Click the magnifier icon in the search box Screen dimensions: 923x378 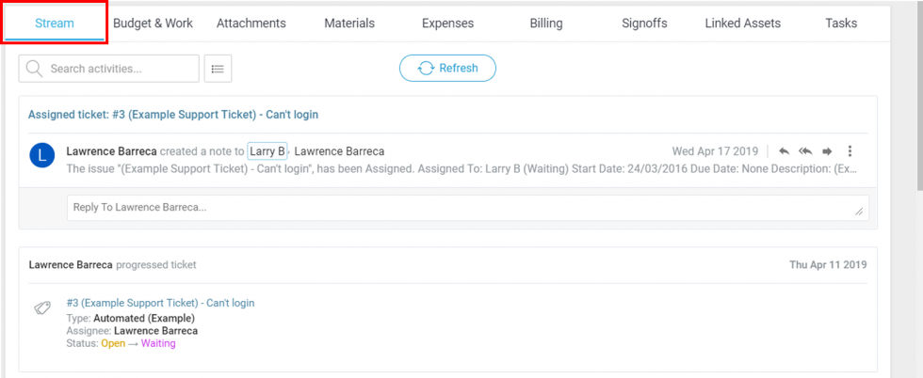[35, 69]
